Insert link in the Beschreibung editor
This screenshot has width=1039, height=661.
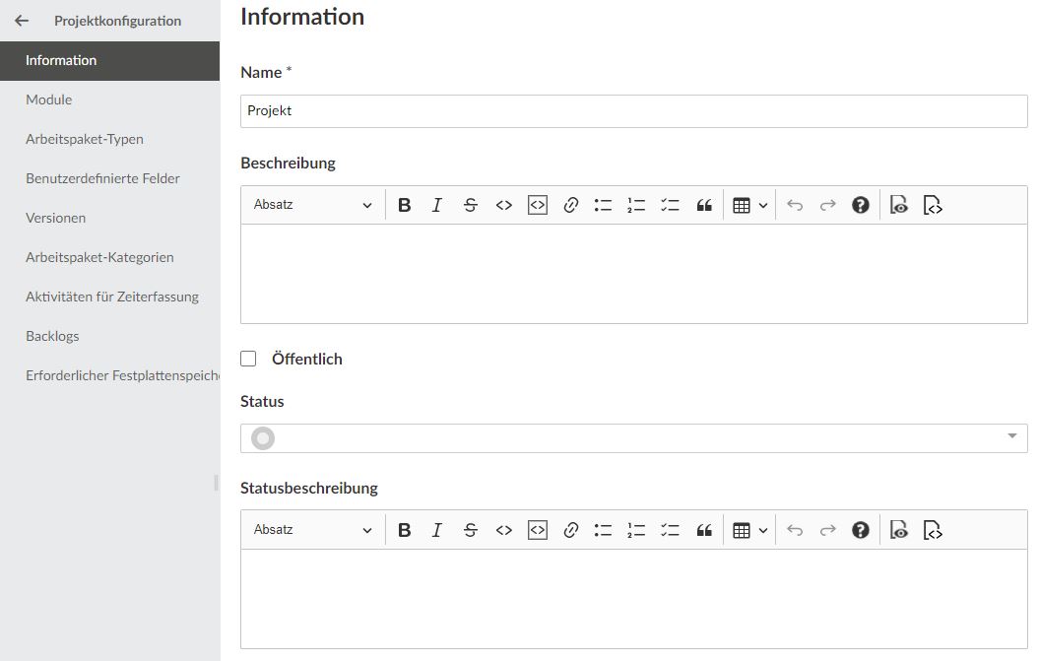click(x=570, y=205)
